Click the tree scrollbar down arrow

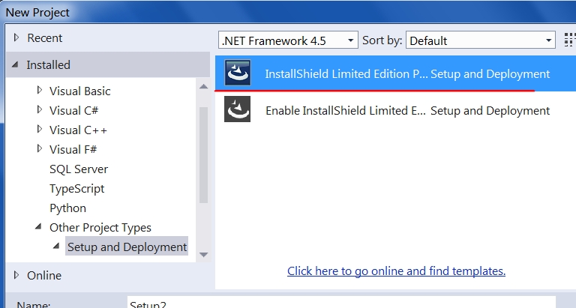point(203,254)
